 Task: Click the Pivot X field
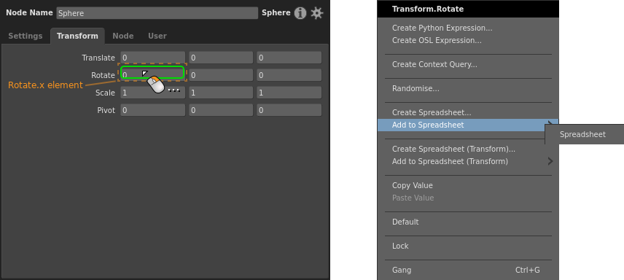153,110
